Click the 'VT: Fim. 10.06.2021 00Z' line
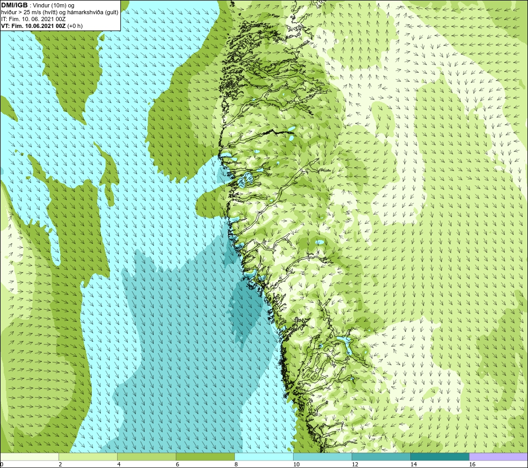This screenshot has width=528, height=468. tap(33, 26)
